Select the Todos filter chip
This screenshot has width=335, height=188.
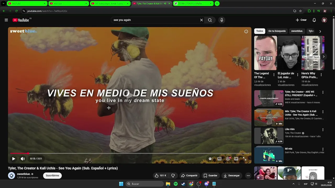click(x=260, y=31)
